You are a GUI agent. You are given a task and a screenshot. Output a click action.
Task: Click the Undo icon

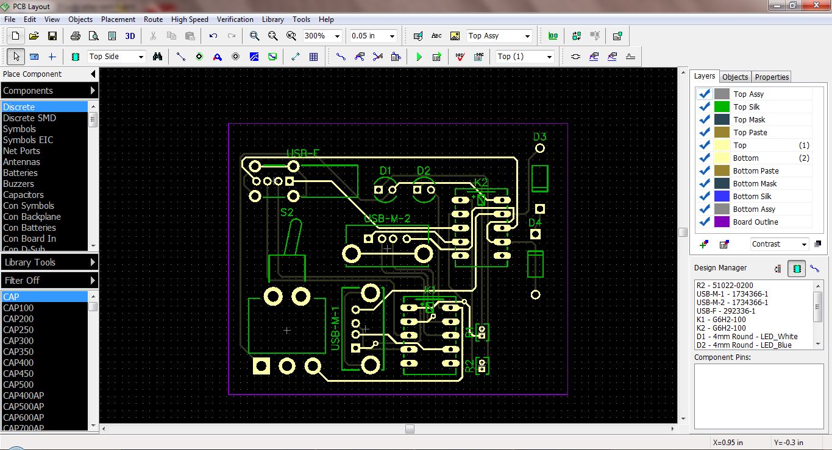[x=213, y=35]
